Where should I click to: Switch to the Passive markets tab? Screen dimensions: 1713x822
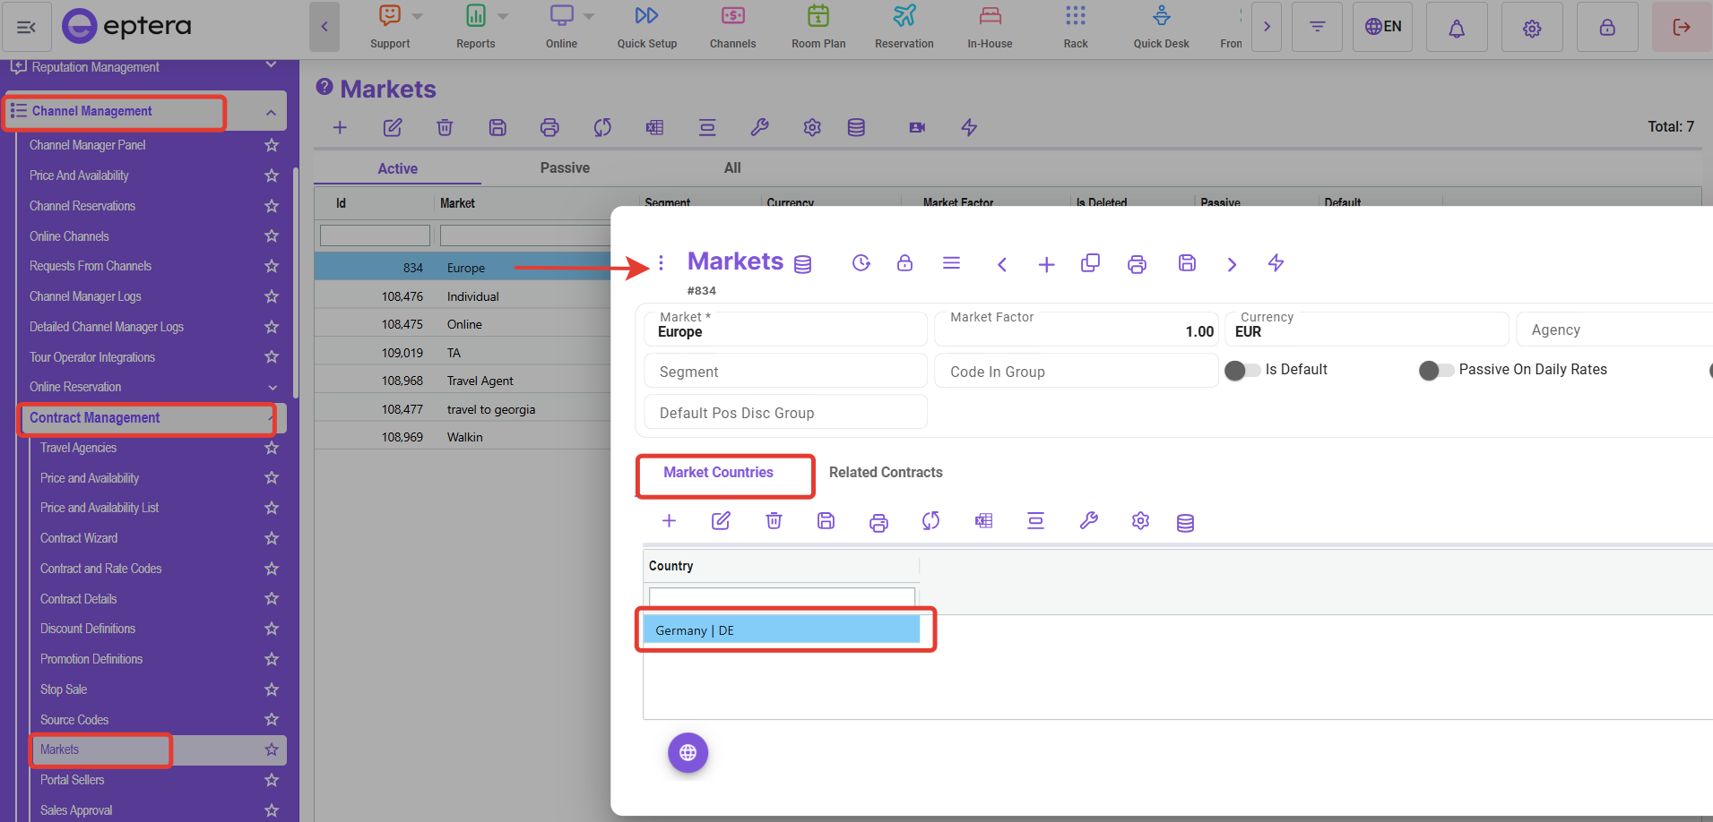click(565, 168)
